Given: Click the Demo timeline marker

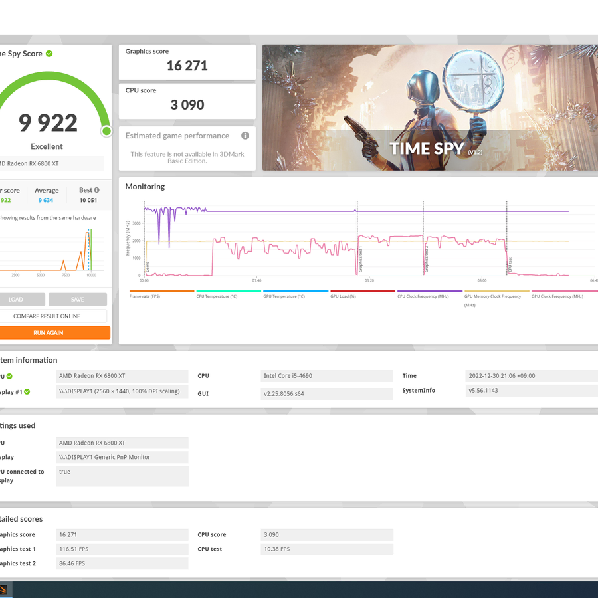Looking at the screenshot, I should [x=148, y=267].
